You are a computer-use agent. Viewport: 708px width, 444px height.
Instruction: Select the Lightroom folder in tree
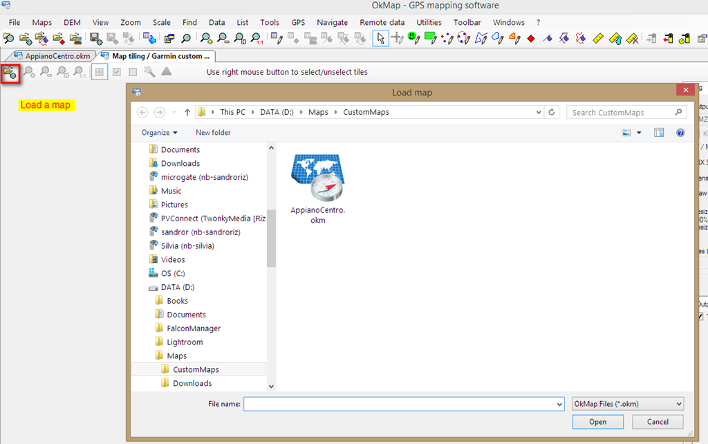(185, 342)
